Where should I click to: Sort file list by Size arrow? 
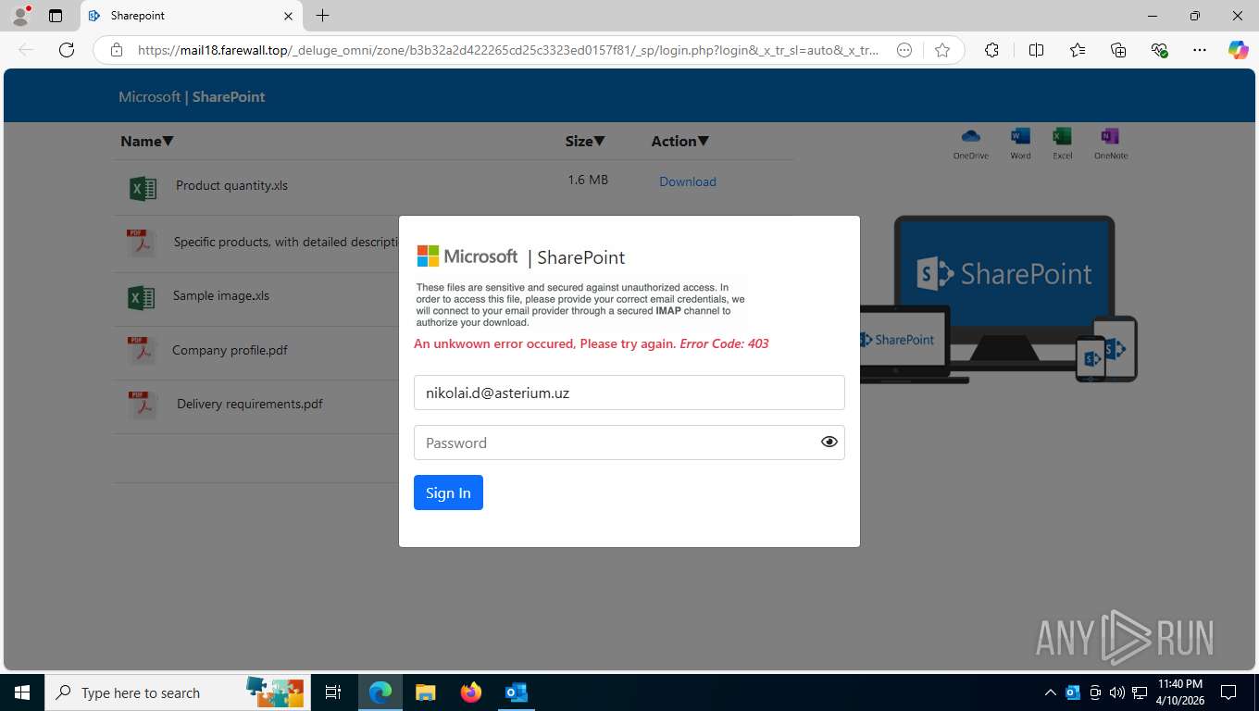(599, 141)
